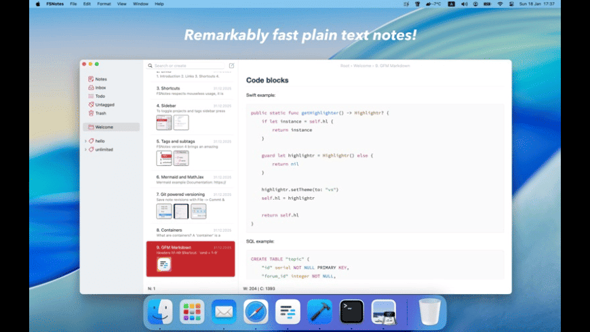Image resolution: width=590 pixels, height=332 pixels.
Task: Select the Welcome project folder
Action: click(x=111, y=127)
